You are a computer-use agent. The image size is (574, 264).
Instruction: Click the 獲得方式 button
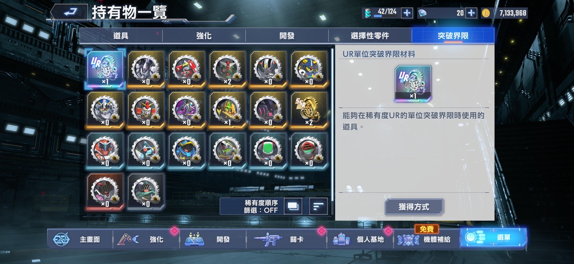[x=414, y=207]
